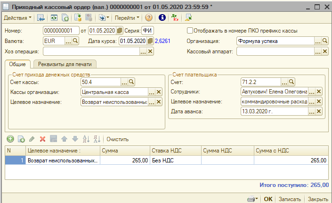The height and width of the screenshot is (203, 332).
Task: Click the copy row icon
Action: tap(21, 139)
